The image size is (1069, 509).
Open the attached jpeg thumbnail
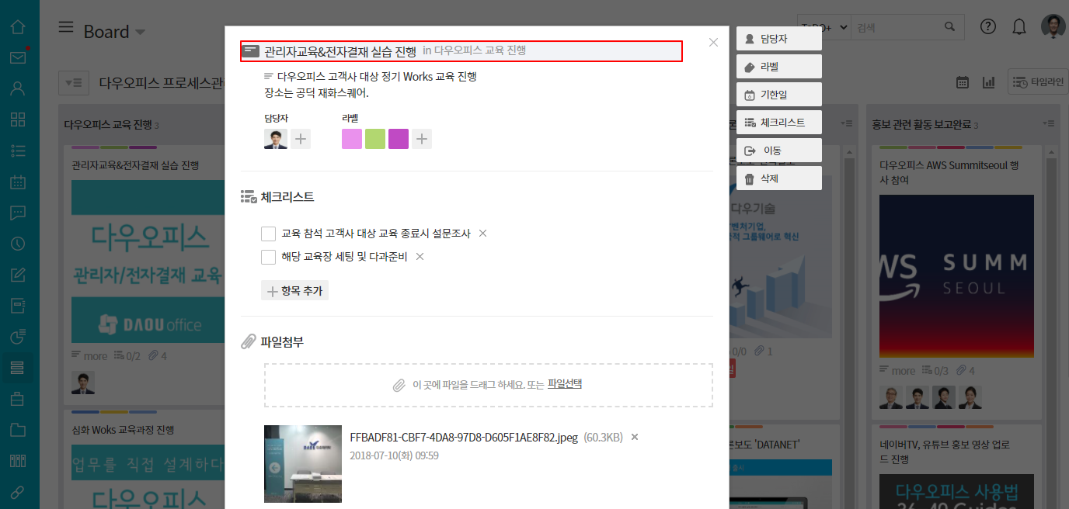coord(303,463)
